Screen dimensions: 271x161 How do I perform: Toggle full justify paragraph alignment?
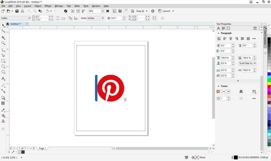242,39
